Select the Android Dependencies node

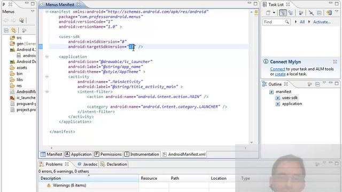[x=26, y=62]
